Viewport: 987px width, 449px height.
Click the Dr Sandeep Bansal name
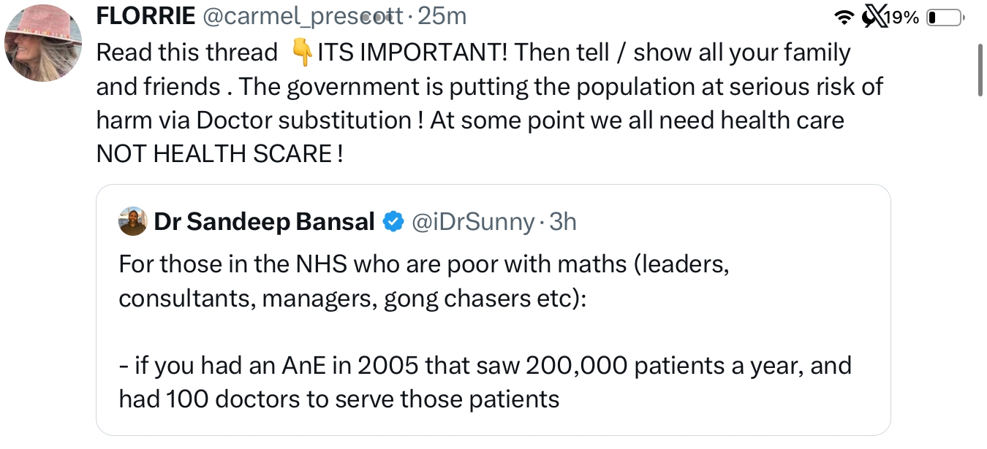pyautogui.click(x=265, y=221)
